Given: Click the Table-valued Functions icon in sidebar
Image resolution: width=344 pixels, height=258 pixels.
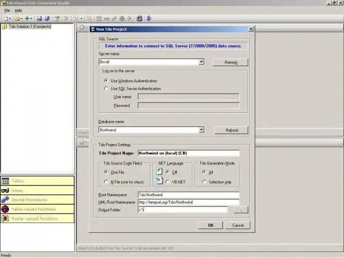Looking at the screenshot, I should (x=5, y=209).
